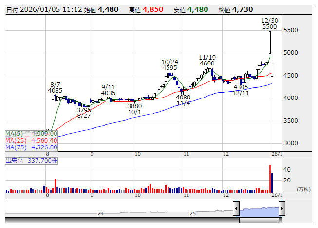Image resolution: width=318 pixels, height=228 pixels.
Task: Click the MA(5) legend value 4,909.00
Action: point(44,134)
